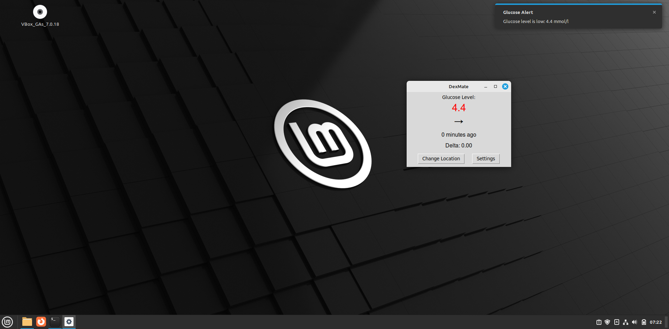Viewport: 669px width, 329px height.
Task: Minimize the DexMate window
Action: [x=485, y=86]
